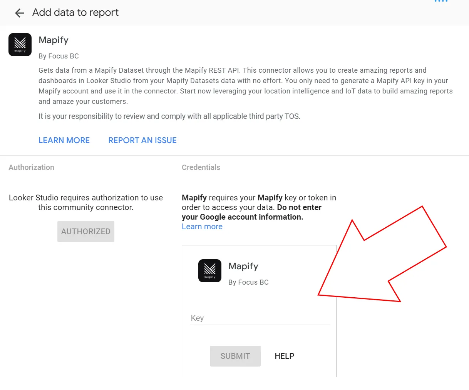
Task: Click the AUTHORIZED button
Action: [x=86, y=232]
